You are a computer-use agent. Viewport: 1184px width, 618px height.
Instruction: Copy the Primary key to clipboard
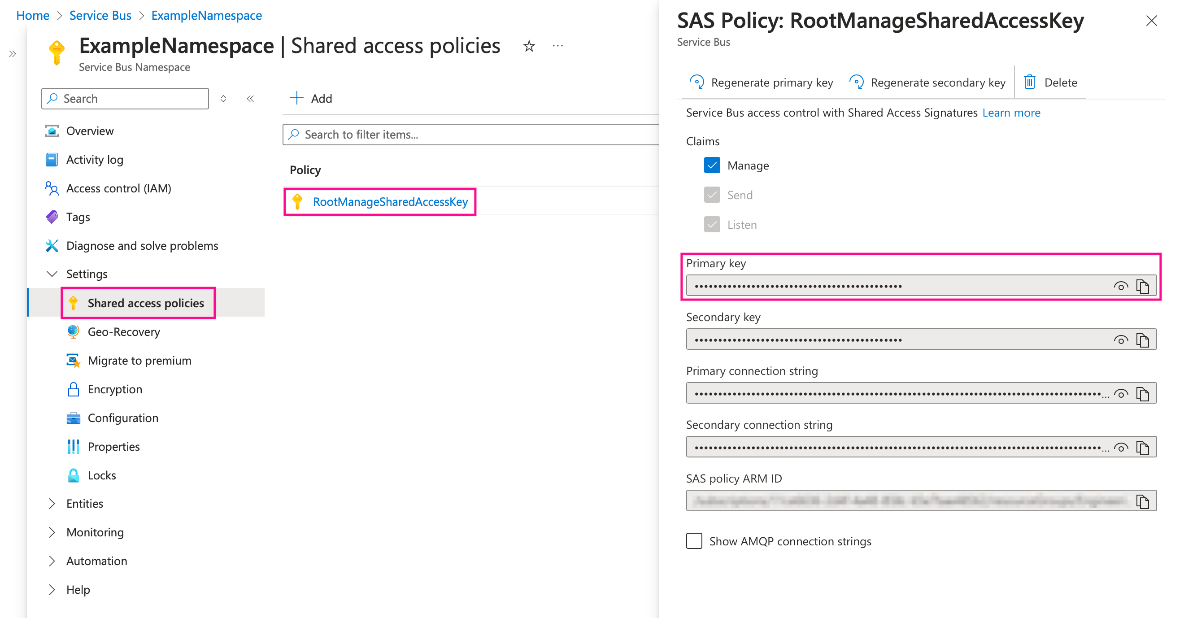click(1142, 286)
